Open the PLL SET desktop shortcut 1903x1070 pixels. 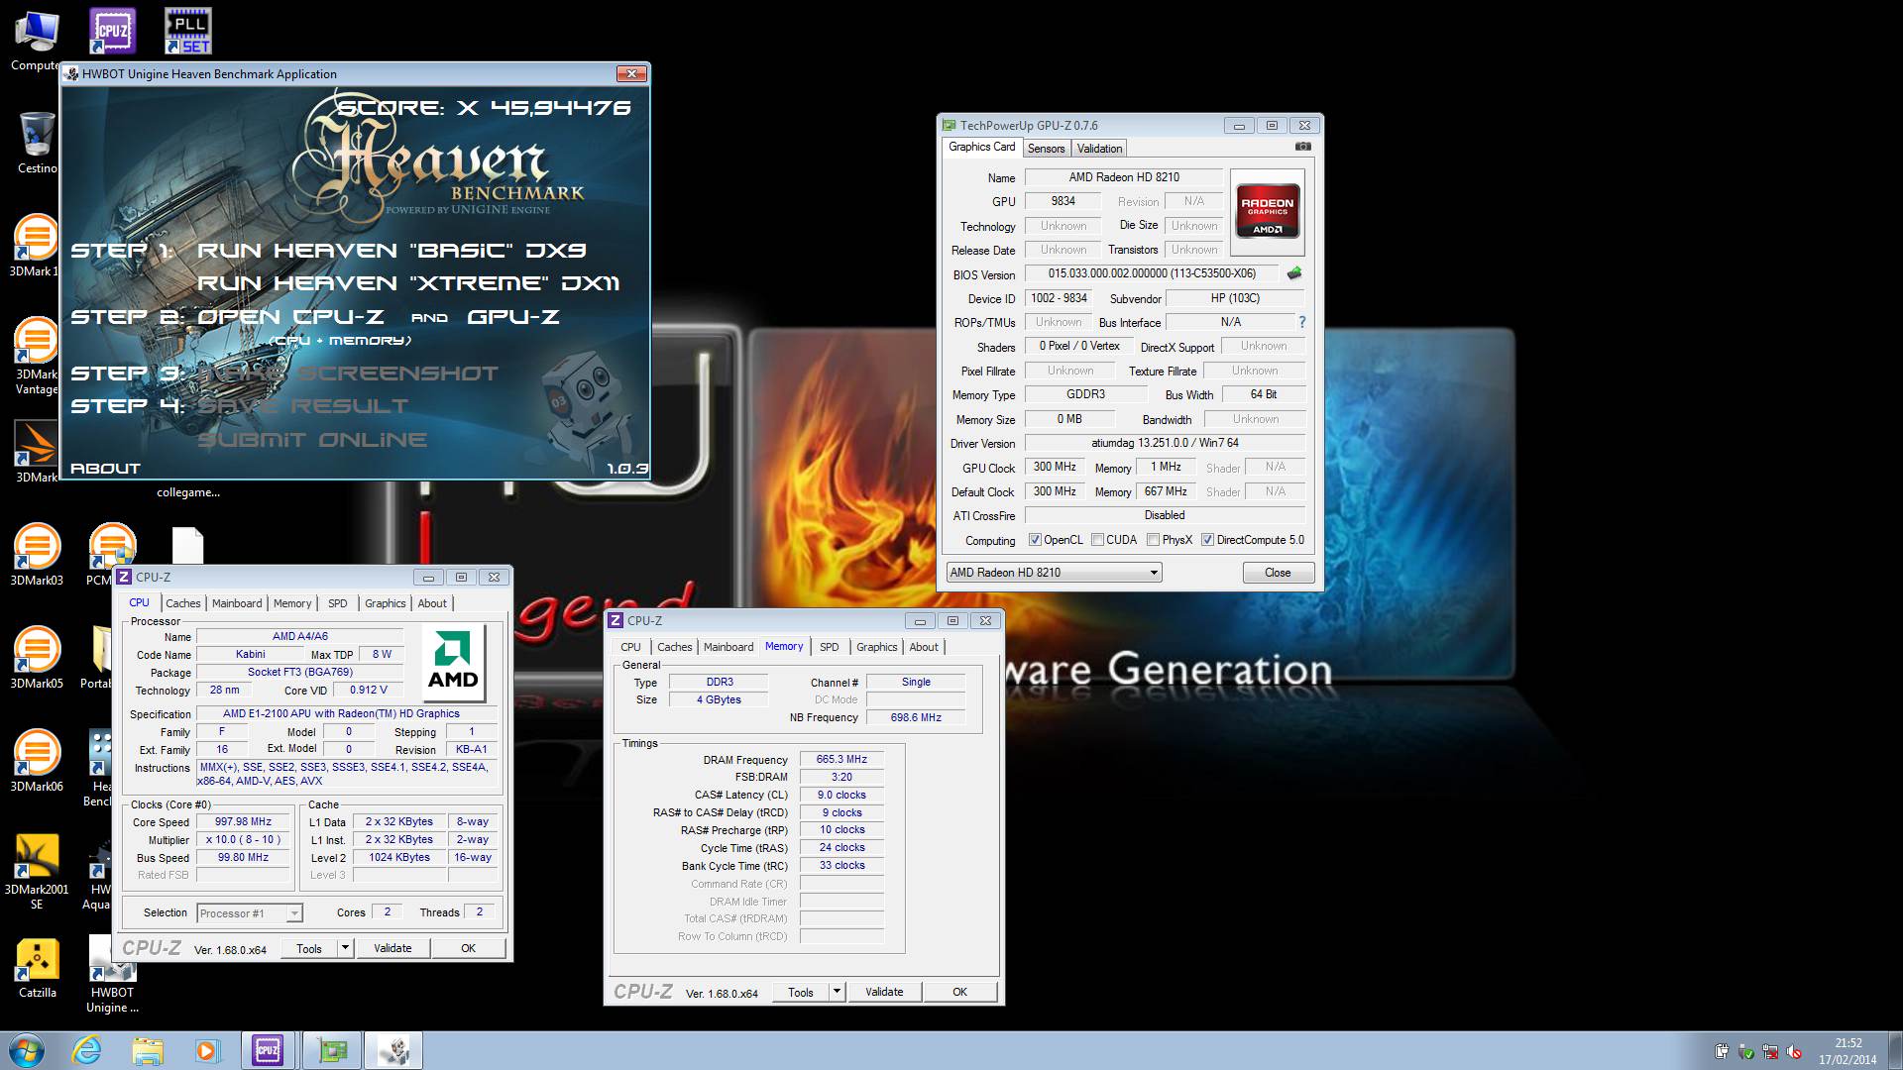click(188, 31)
